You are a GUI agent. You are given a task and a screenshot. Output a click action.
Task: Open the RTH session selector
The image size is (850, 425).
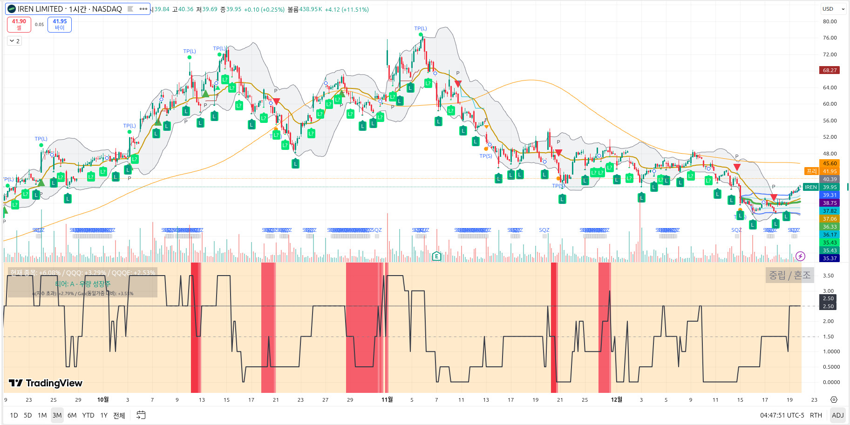[x=816, y=415]
